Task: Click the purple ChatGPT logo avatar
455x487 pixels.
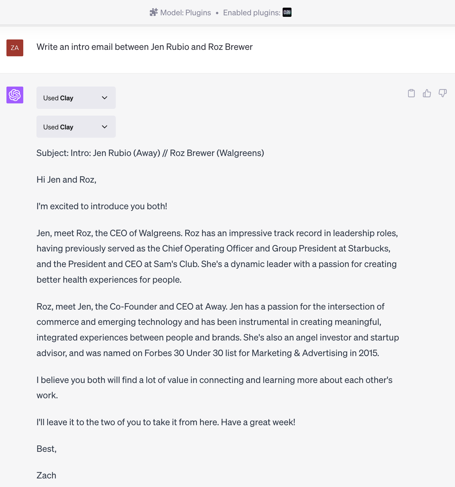Action: 15,95
